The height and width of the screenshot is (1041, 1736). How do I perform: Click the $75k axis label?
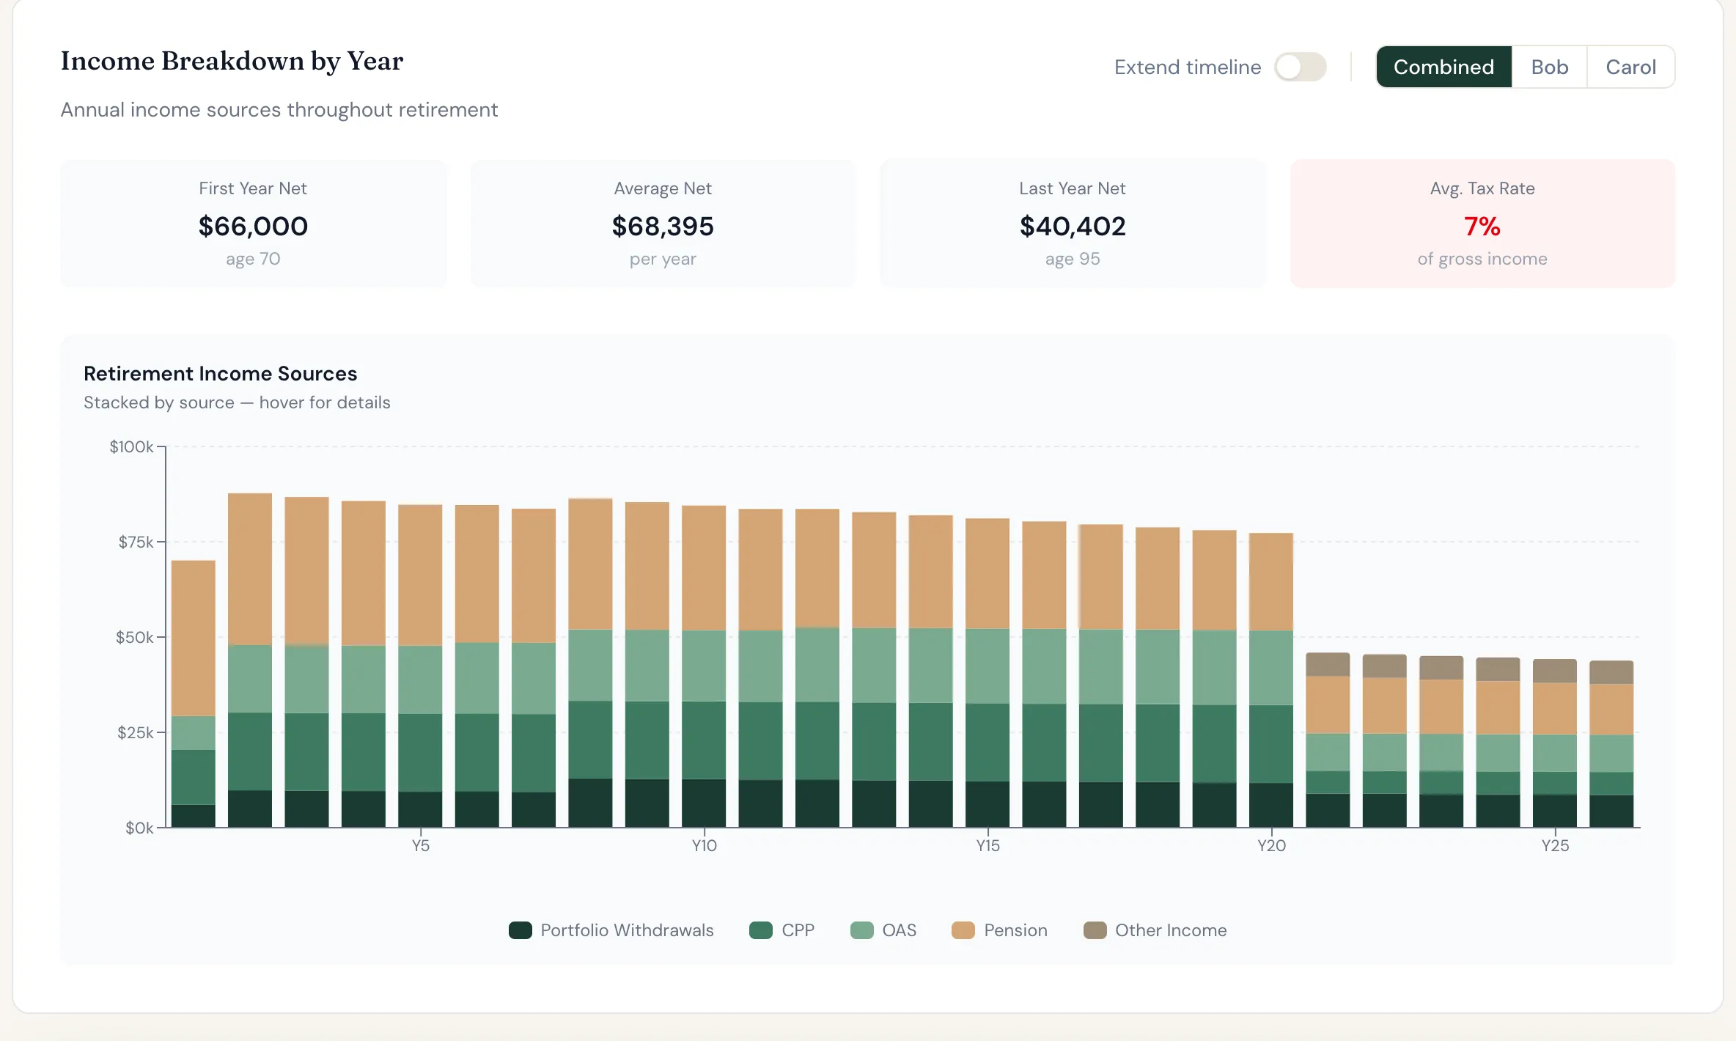(x=136, y=542)
